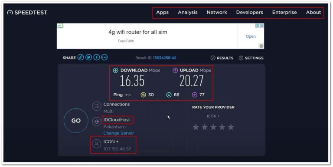Rate provider with one star
333x167 pixels.
pos(196,127)
